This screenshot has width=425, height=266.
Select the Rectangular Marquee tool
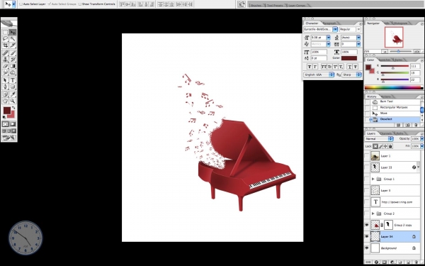click(6, 33)
